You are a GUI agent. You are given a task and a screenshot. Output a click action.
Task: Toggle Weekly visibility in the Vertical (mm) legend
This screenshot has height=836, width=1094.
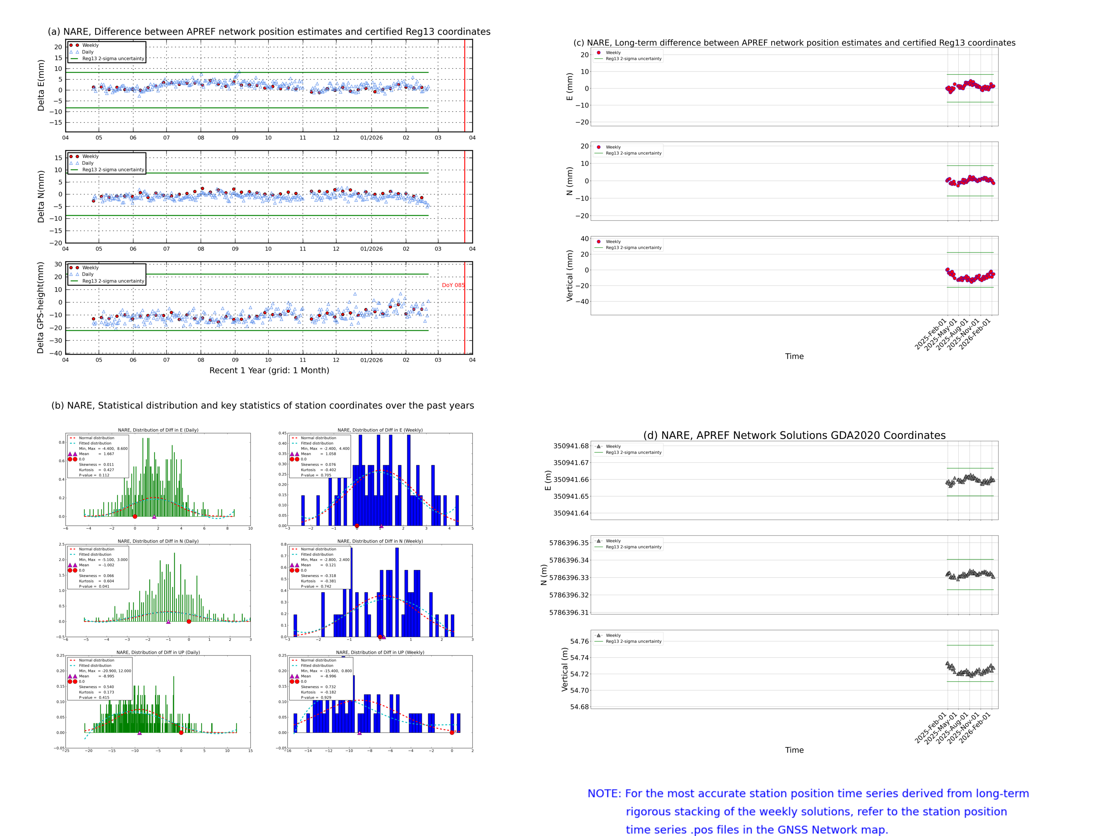pos(613,242)
